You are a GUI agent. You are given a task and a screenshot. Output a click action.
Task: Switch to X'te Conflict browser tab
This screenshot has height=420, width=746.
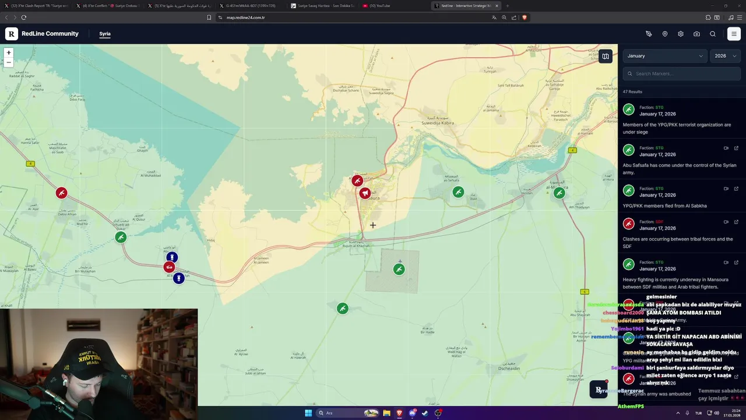pos(108,6)
